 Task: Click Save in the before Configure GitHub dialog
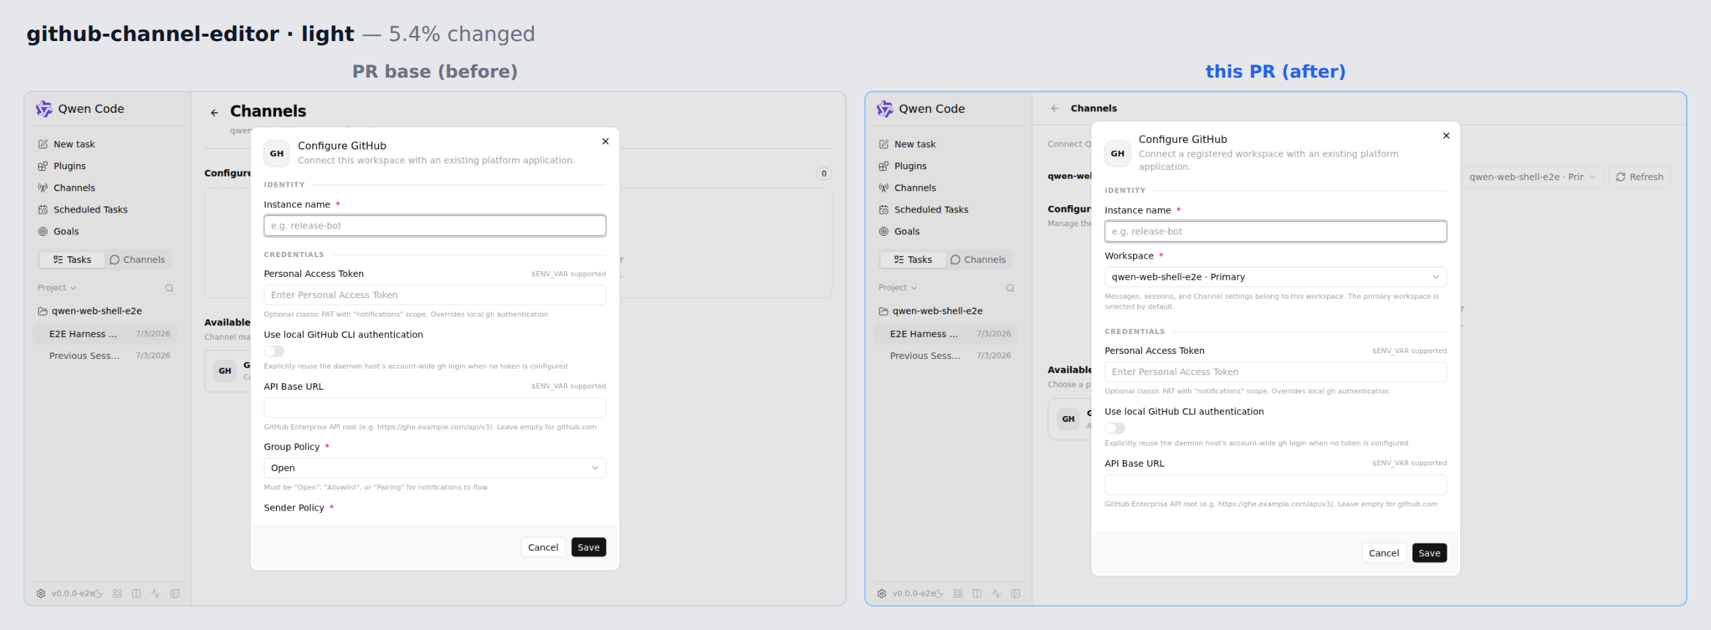tap(589, 547)
